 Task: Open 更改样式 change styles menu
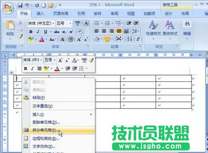tap(170, 30)
